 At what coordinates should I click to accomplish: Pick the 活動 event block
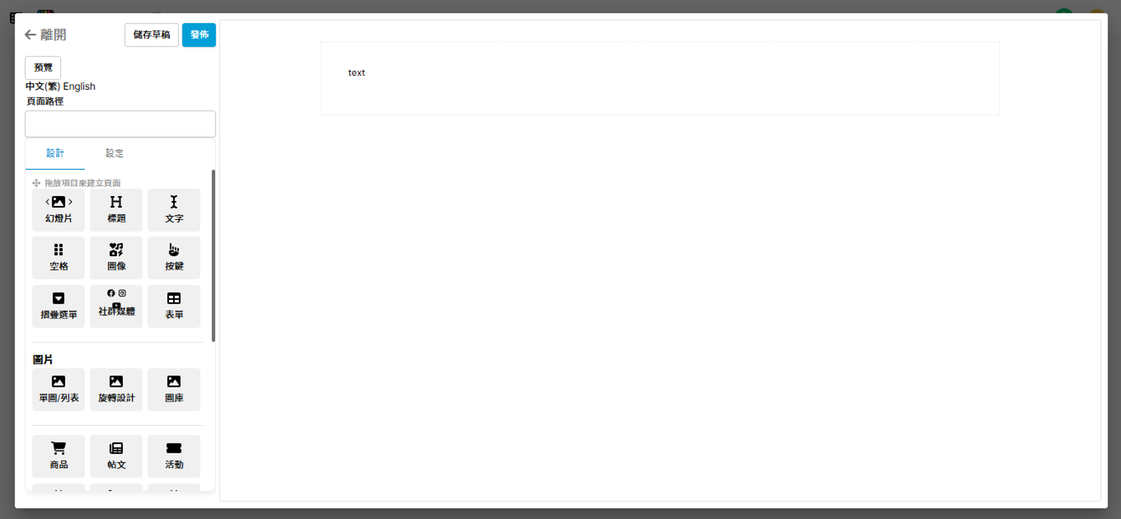pyautogui.click(x=174, y=456)
